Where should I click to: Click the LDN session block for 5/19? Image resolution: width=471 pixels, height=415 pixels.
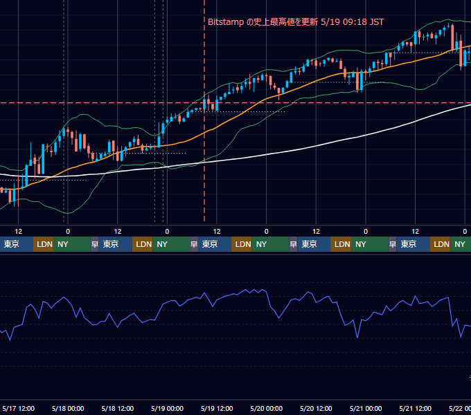(x=242, y=244)
